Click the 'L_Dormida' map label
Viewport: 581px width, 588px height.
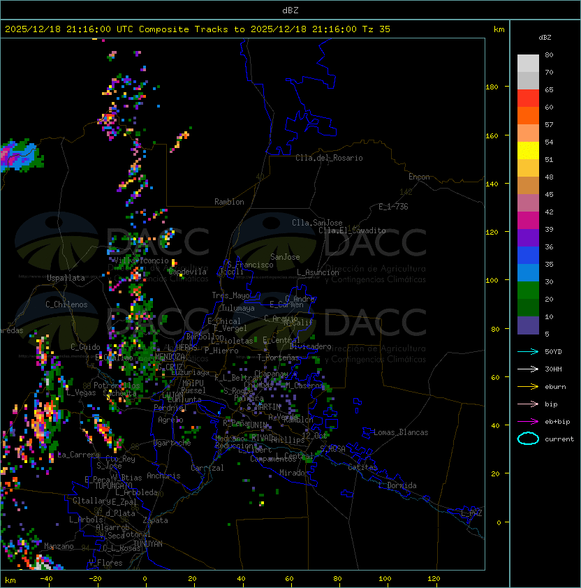(397, 485)
